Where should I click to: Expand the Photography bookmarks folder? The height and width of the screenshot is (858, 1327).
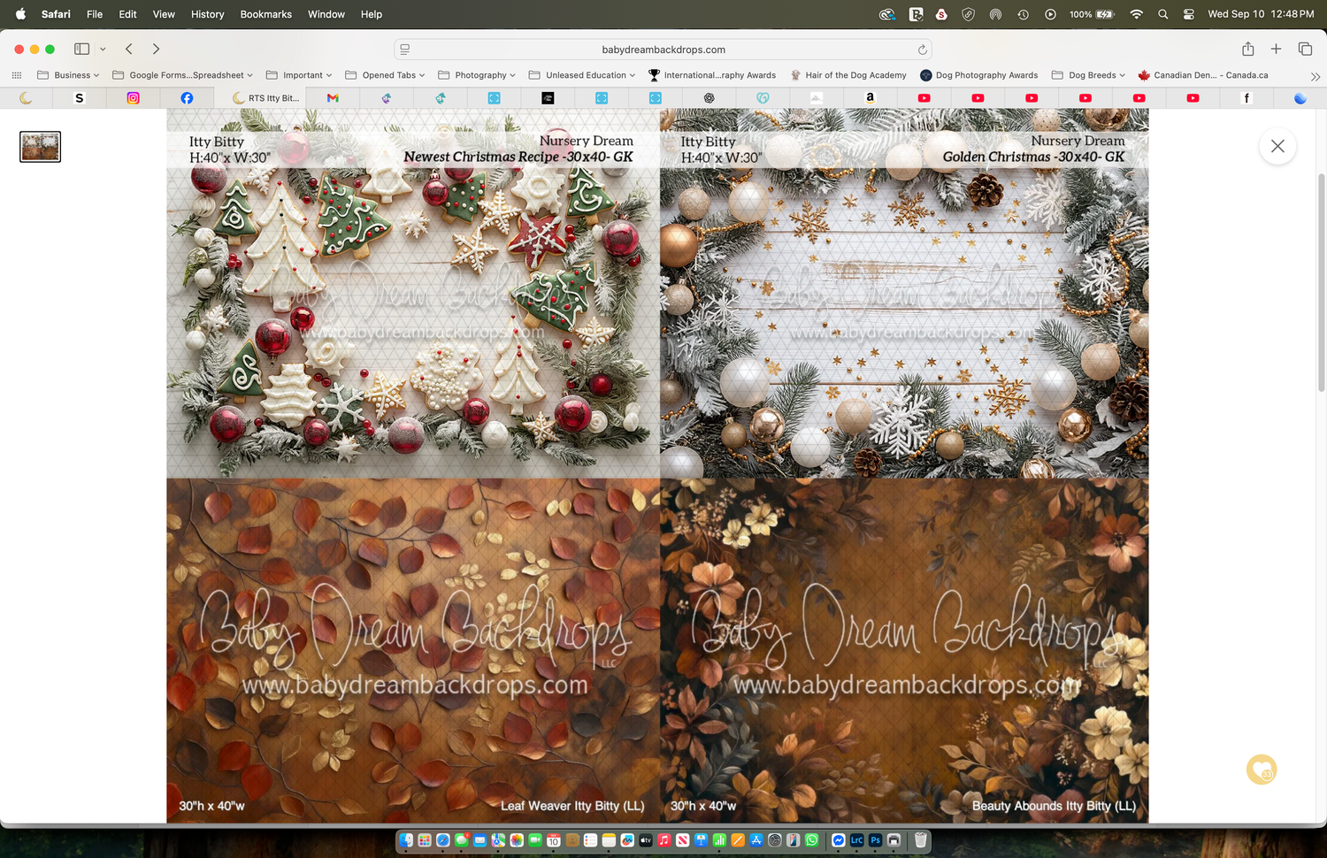tap(477, 75)
